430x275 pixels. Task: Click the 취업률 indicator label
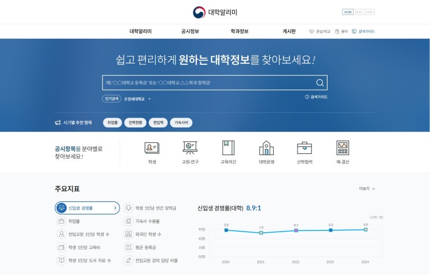74,221
